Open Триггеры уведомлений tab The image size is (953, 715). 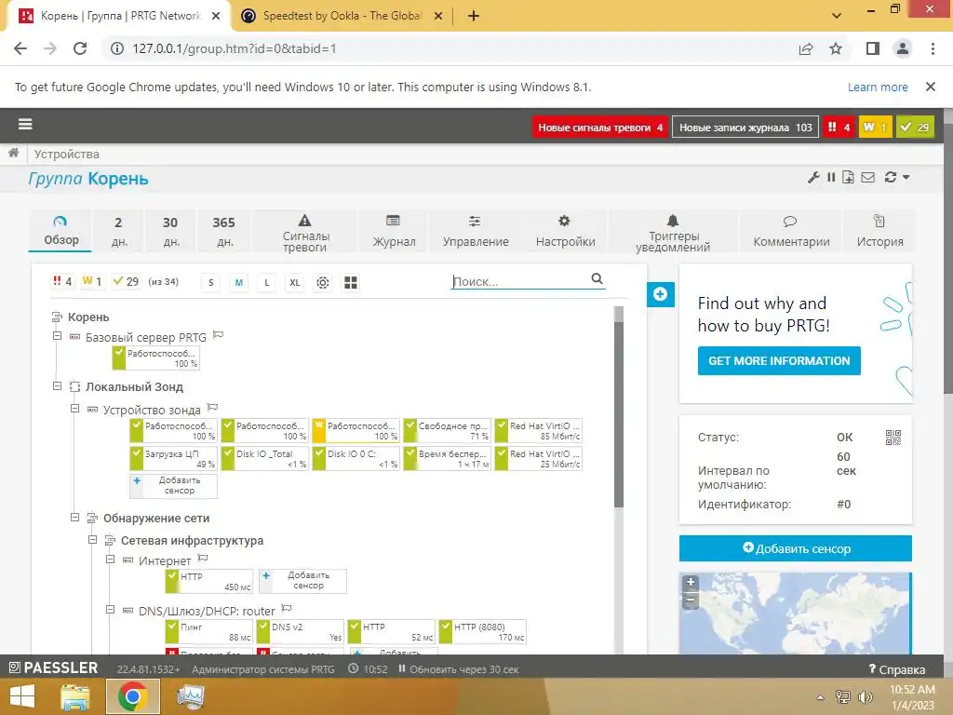673,231
